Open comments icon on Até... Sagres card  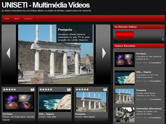click(69, 90)
